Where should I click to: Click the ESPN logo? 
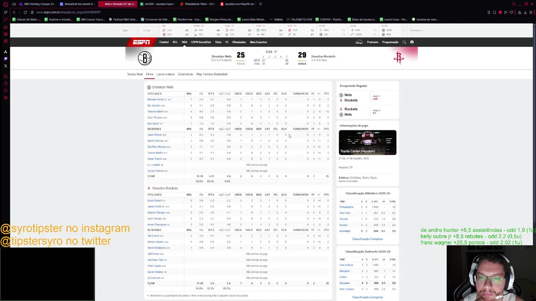point(142,42)
